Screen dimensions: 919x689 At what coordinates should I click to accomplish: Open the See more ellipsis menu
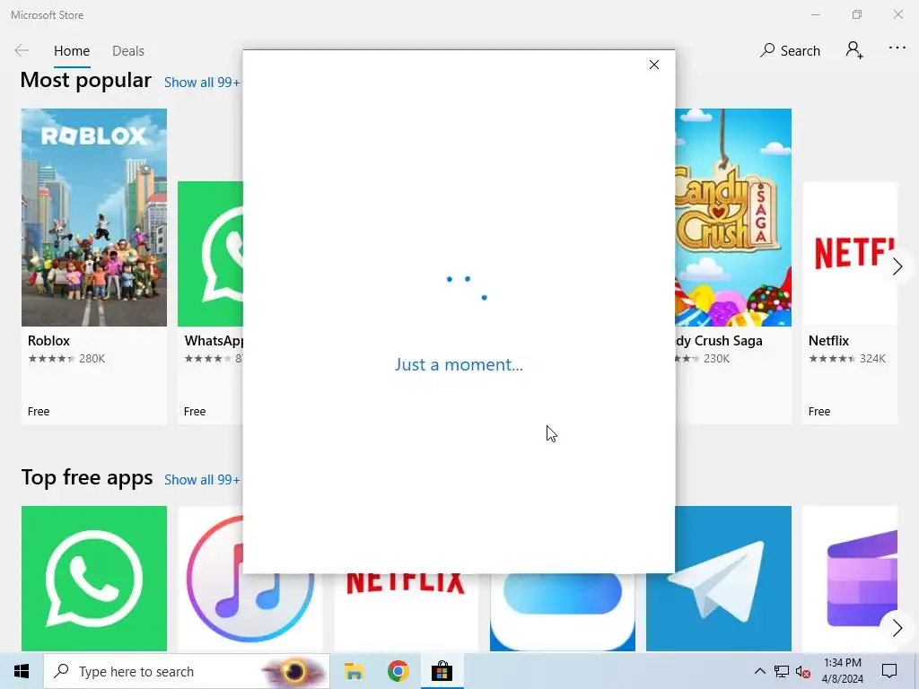(x=897, y=48)
